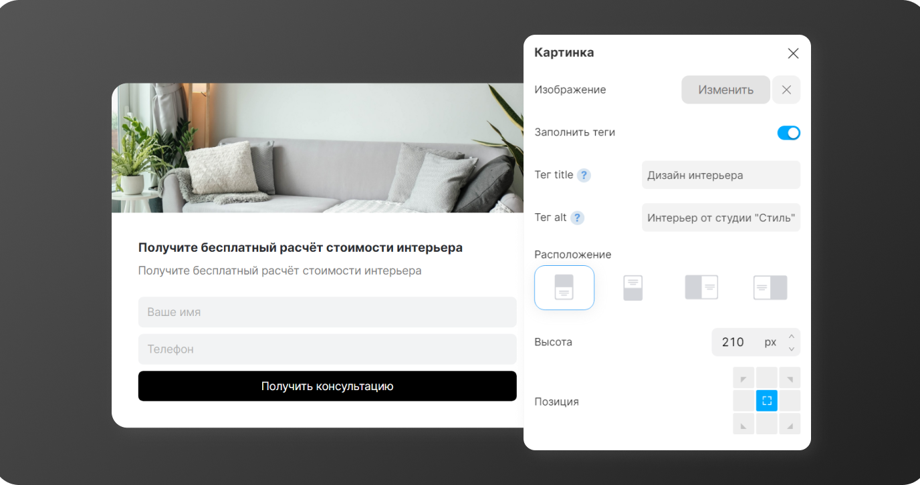Increase the Высота value with the up arrow

click(x=792, y=336)
